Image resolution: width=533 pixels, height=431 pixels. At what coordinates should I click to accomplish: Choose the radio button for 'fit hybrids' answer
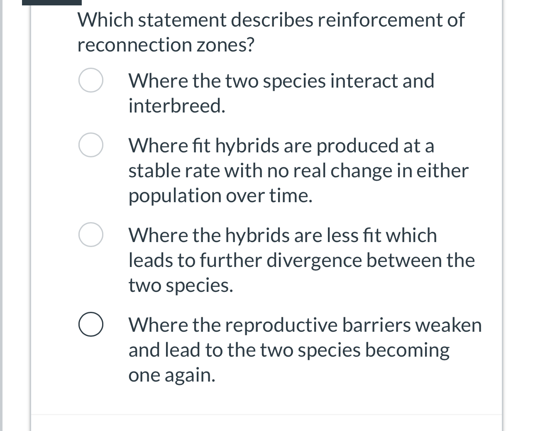click(91, 145)
